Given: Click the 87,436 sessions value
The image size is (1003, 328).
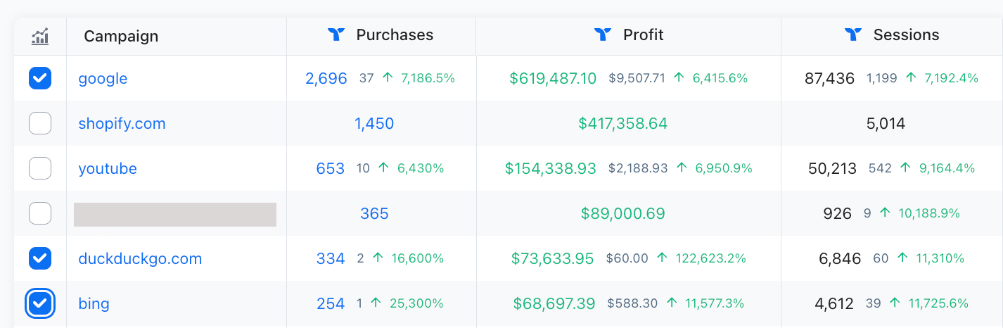Looking at the screenshot, I should [829, 78].
